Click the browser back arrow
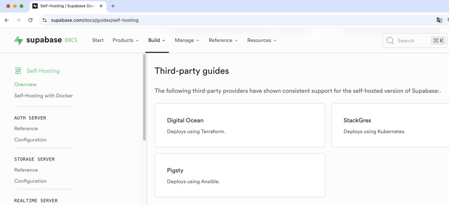449x205 pixels. click(x=7, y=20)
